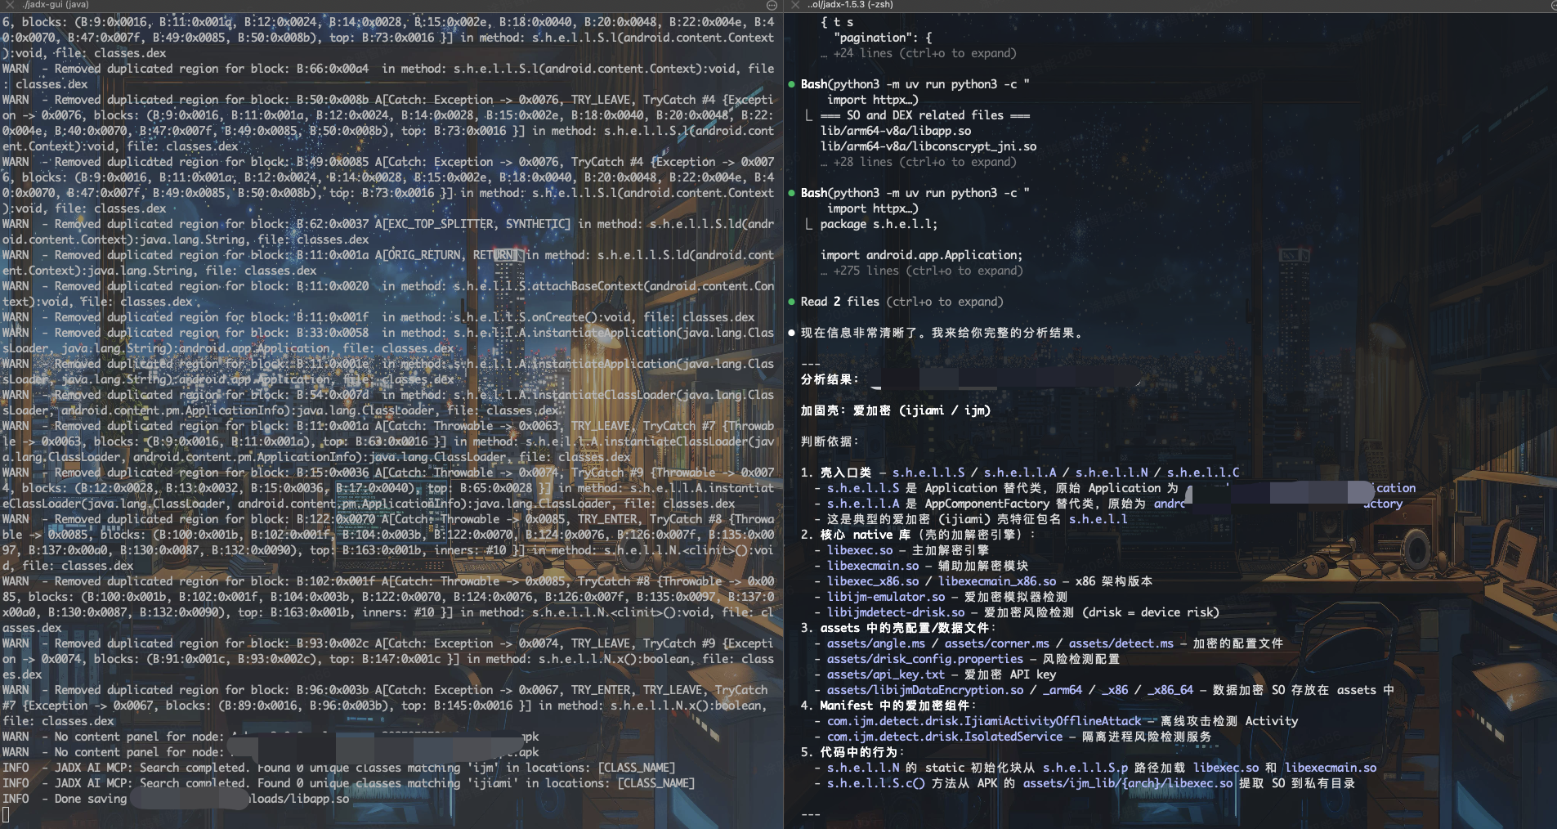Click '5. 代码中的行为' heading
This screenshot has width=1557, height=829.
pos(852,752)
